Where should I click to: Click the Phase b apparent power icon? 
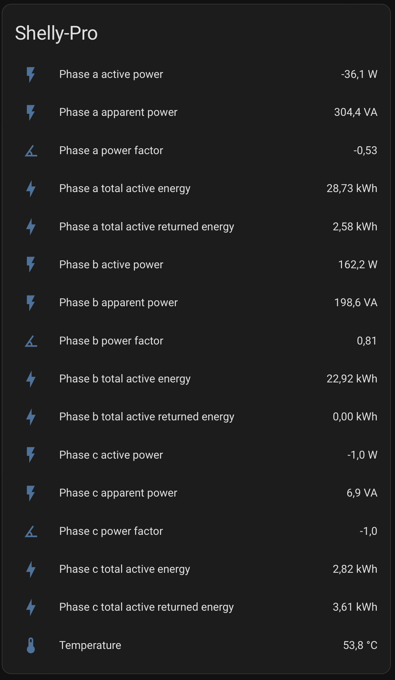tap(31, 303)
